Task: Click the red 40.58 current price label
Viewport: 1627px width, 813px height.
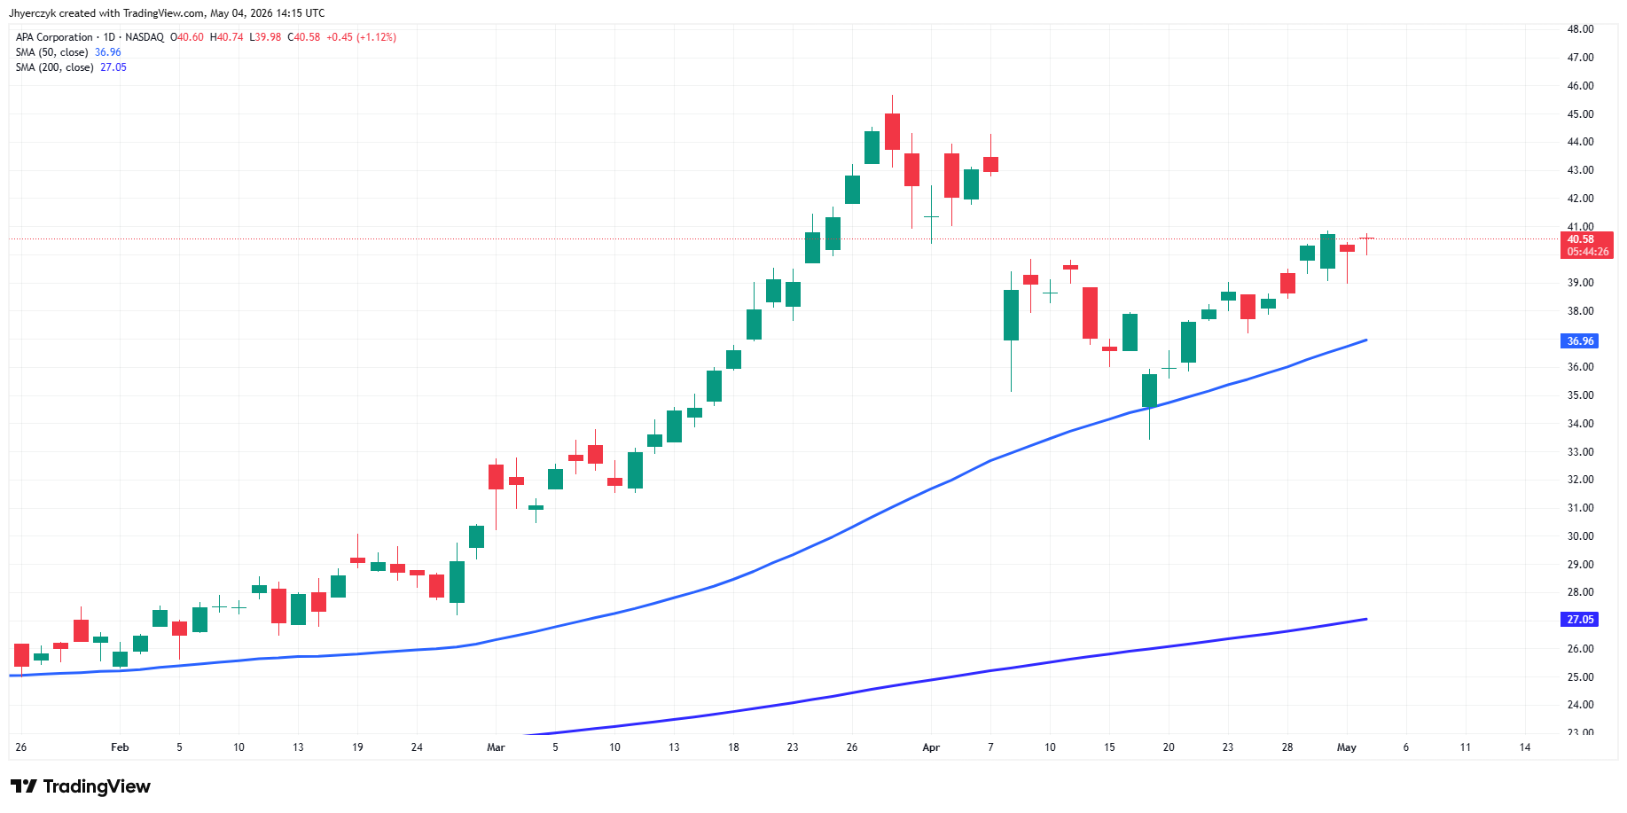Action: pyautogui.click(x=1587, y=246)
